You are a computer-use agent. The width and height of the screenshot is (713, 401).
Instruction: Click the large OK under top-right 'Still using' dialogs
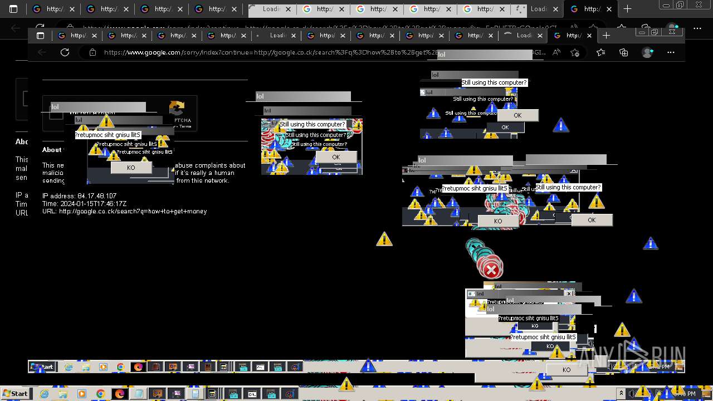pyautogui.click(x=517, y=115)
